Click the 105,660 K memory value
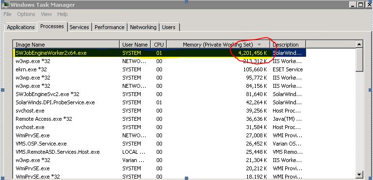Image resolution: width=373 pixels, height=180 pixels. (255, 69)
